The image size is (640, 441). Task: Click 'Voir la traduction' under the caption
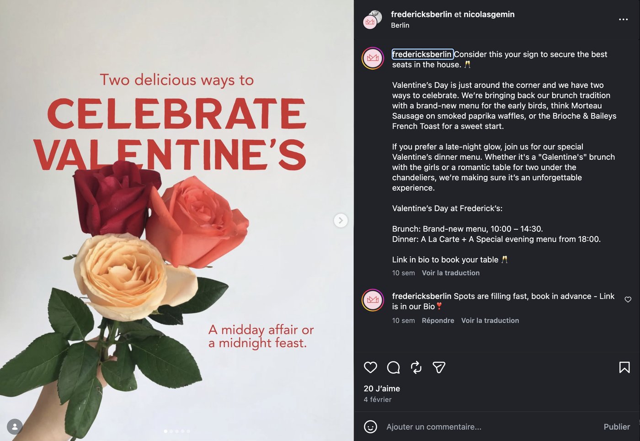(450, 273)
